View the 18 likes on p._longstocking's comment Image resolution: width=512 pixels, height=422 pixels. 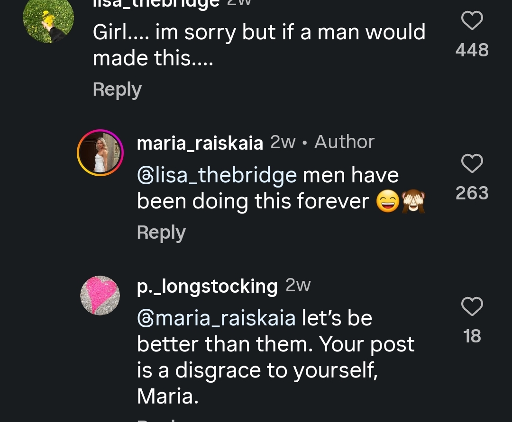pyautogui.click(x=472, y=336)
